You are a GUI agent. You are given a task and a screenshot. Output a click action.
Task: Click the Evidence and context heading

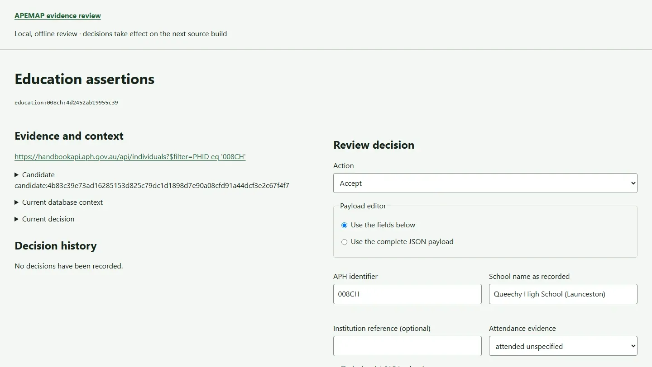[x=69, y=136]
